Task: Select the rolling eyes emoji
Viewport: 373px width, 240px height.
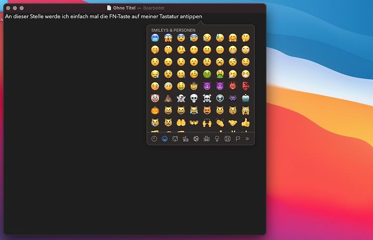Action: coord(246,50)
